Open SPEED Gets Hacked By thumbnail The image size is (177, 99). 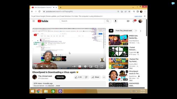118,40
